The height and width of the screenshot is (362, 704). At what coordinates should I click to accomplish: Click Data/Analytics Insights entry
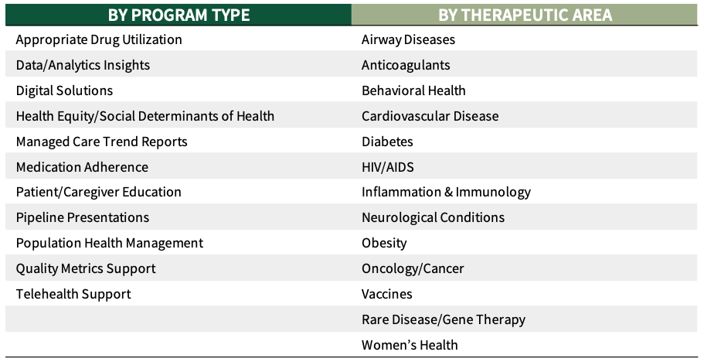(83, 65)
